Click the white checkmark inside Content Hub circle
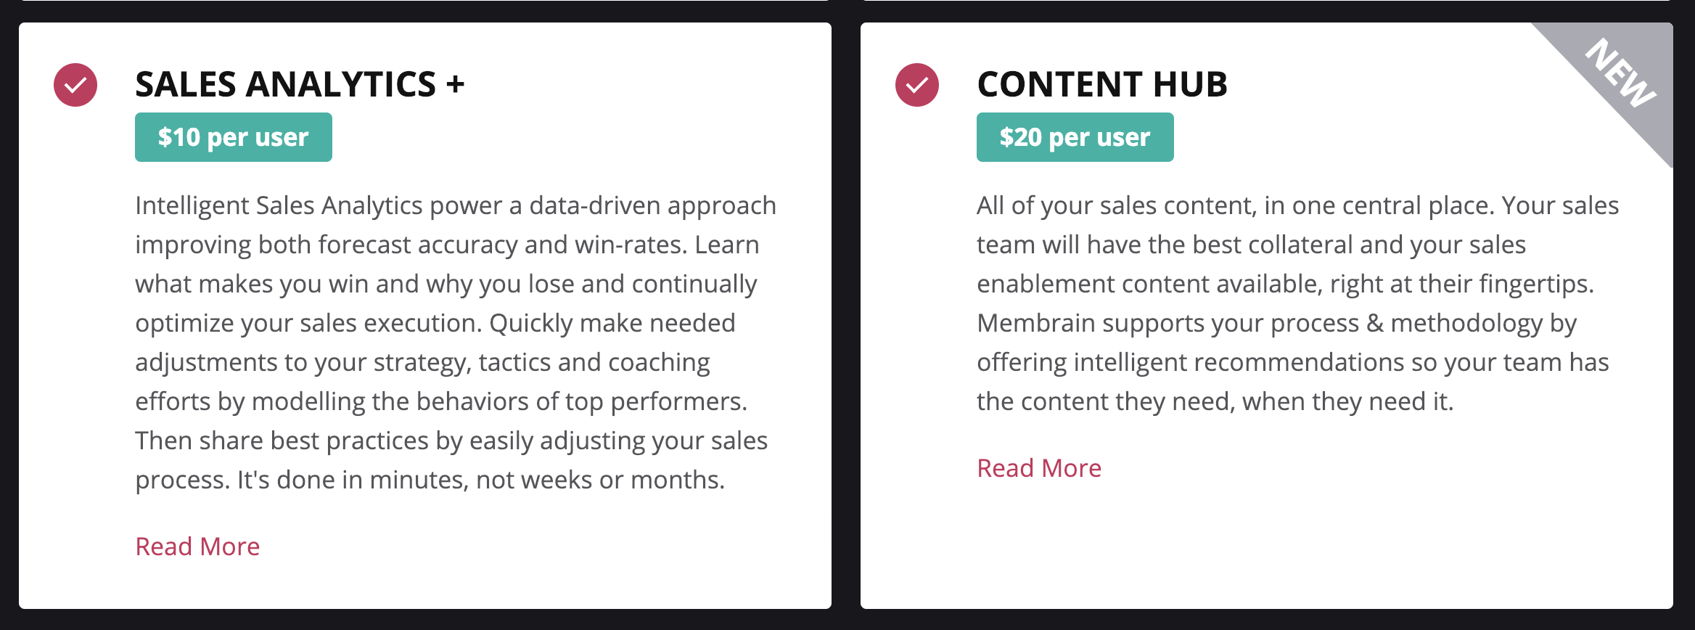The image size is (1695, 630). tap(917, 86)
